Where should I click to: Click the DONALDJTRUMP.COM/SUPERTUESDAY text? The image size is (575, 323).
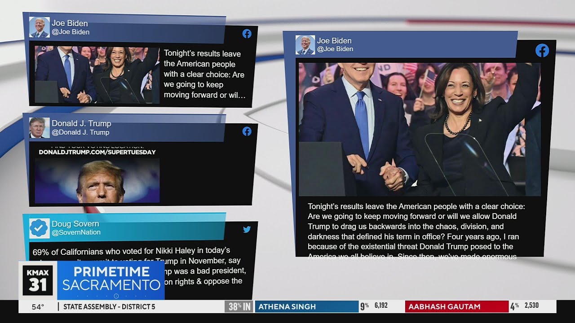pos(97,152)
